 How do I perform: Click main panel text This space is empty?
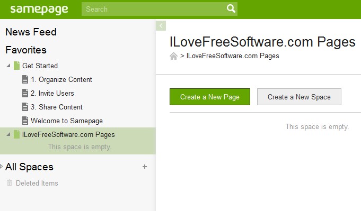pyautogui.click(x=317, y=127)
